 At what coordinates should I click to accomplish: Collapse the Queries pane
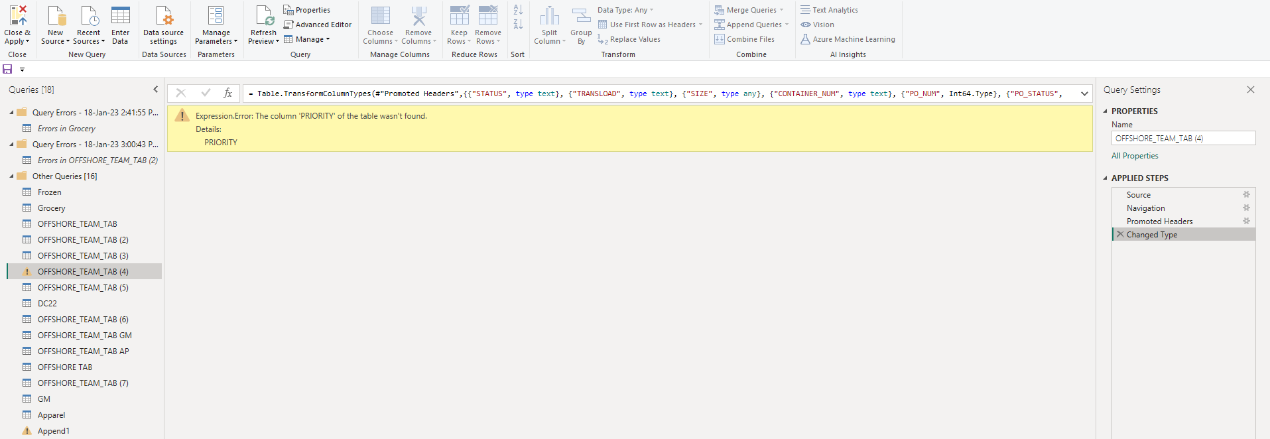(156, 90)
